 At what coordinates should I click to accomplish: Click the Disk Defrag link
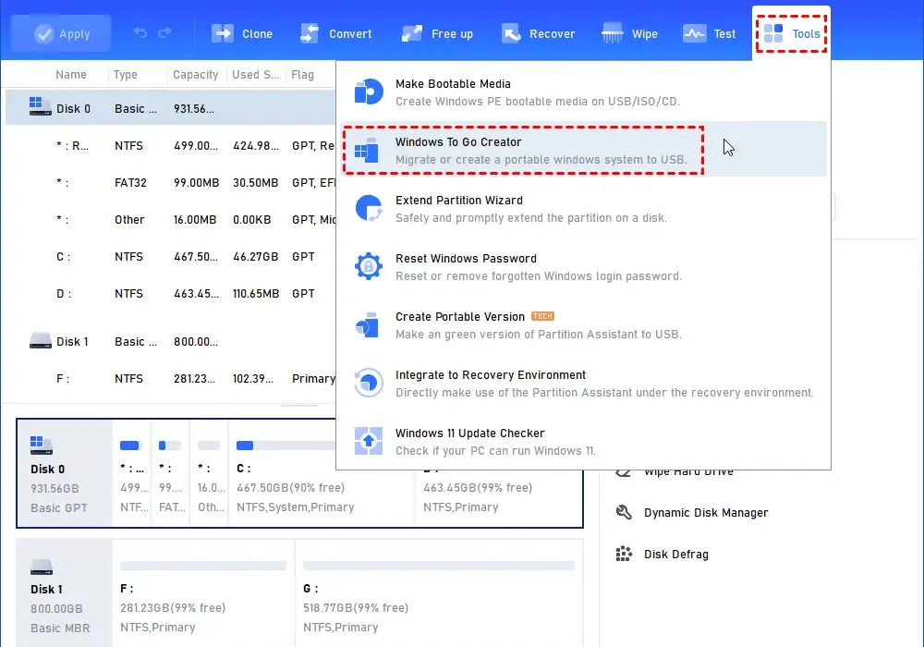click(676, 555)
